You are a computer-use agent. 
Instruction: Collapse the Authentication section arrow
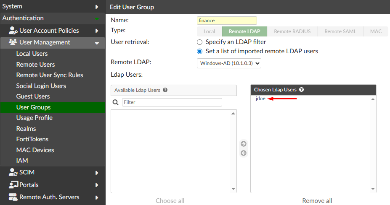(x=97, y=19)
